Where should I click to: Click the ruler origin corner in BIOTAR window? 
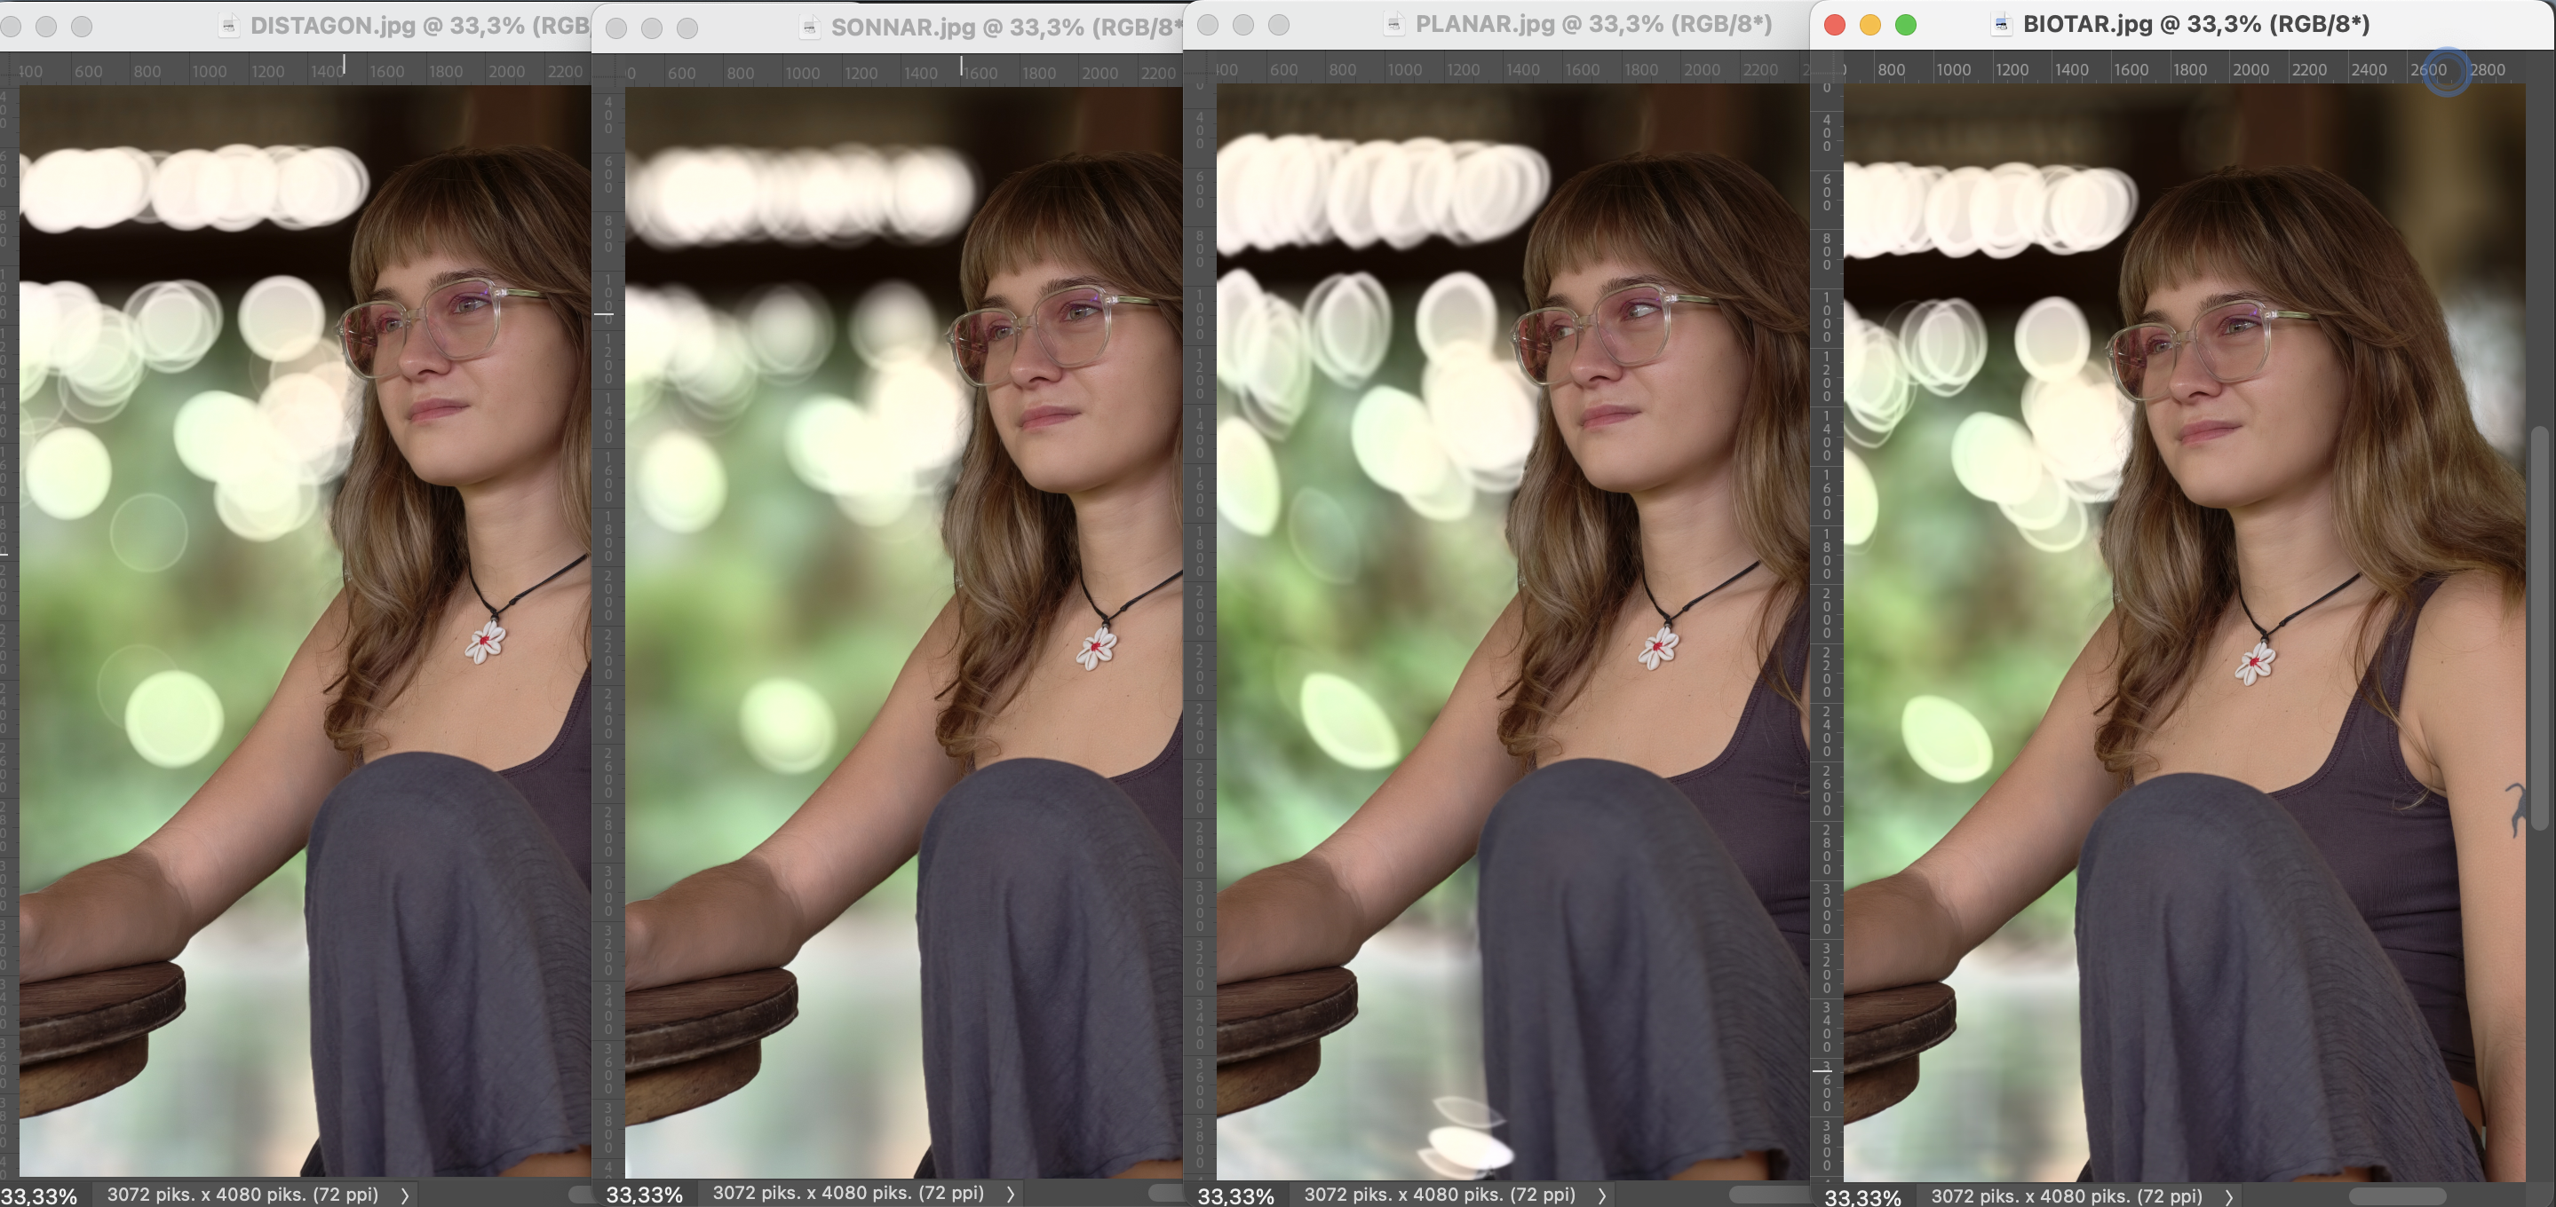[1827, 69]
